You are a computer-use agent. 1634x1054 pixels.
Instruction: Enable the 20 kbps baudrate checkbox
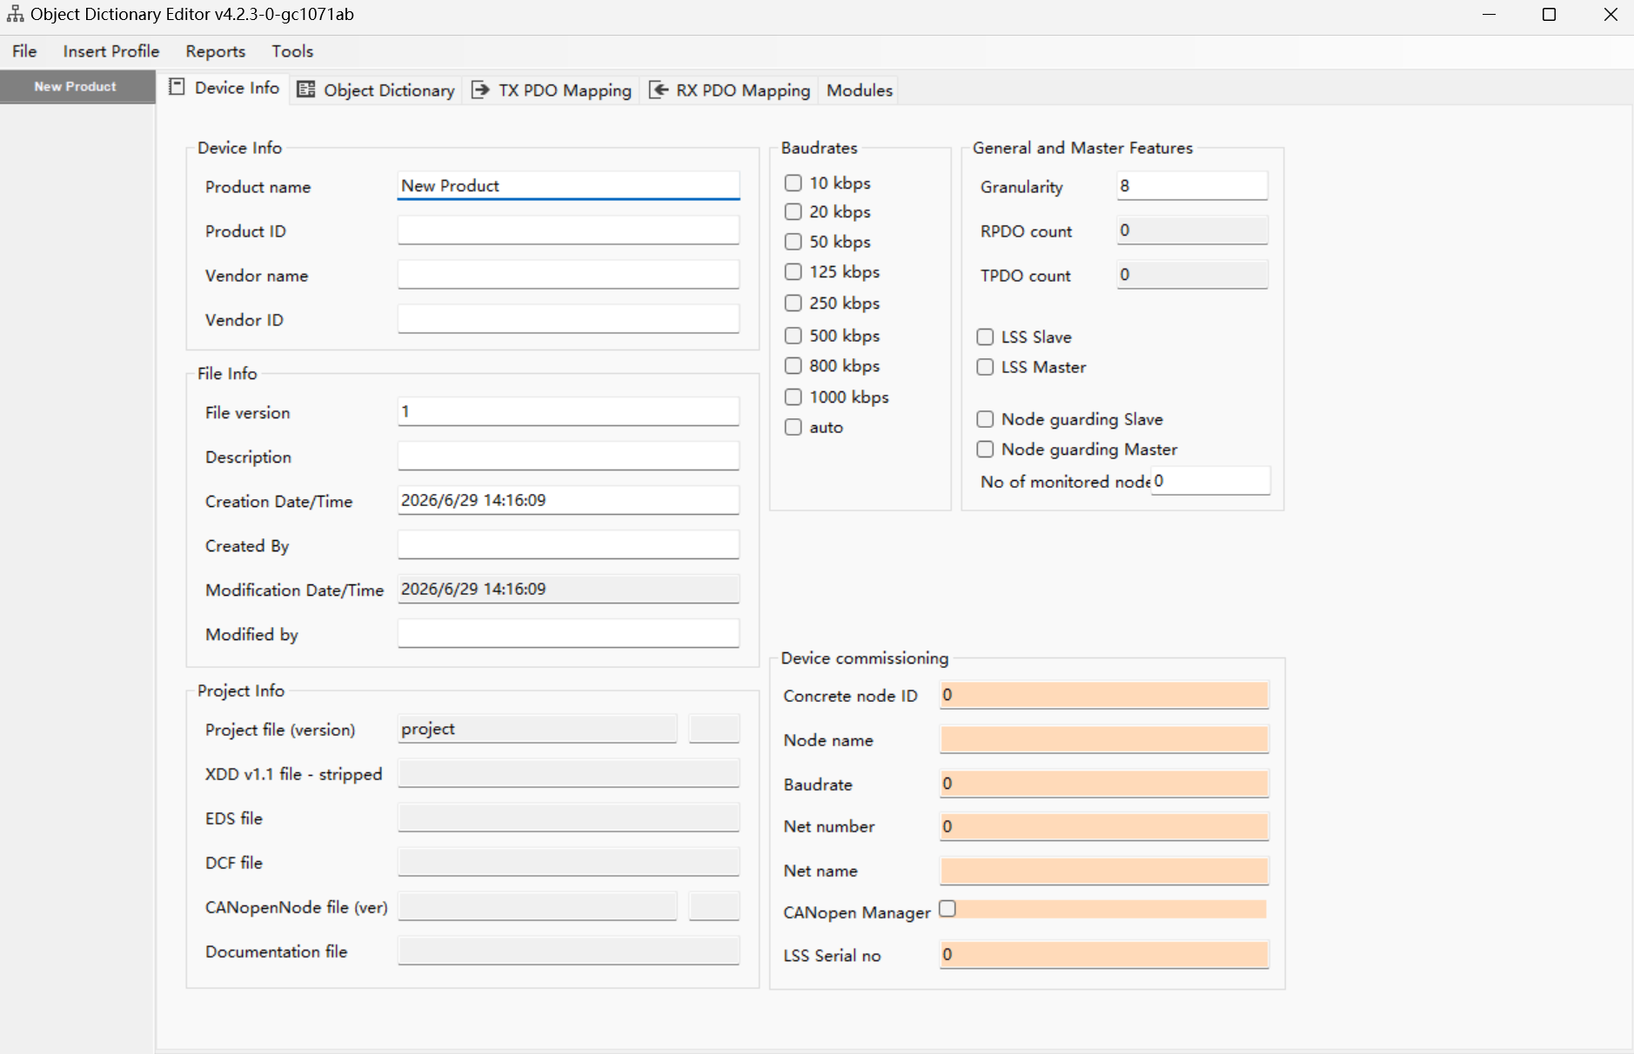pos(793,211)
